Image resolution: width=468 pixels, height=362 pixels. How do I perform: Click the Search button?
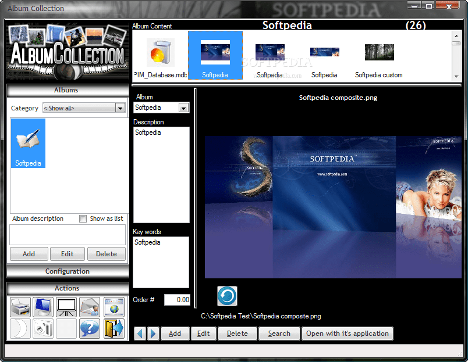[x=279, y=334]
